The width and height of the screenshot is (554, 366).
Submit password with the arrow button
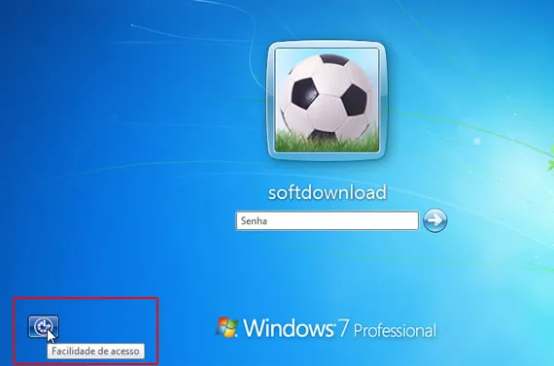point(434,220)
